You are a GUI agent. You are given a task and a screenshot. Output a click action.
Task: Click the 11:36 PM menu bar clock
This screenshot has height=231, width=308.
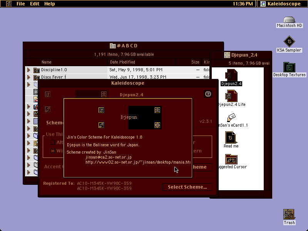point(243,4)
